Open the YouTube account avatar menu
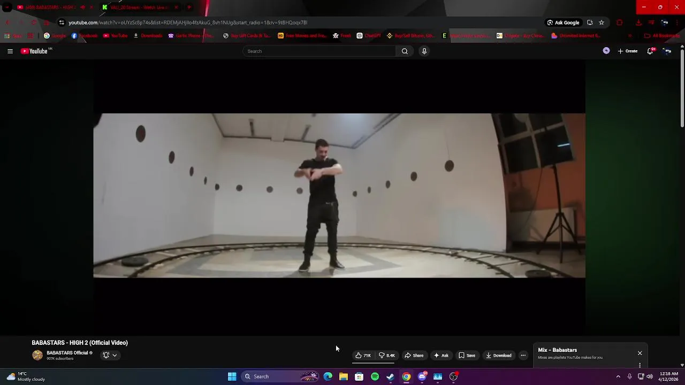Viewport: 685px width, 385px height. [667, 51]
